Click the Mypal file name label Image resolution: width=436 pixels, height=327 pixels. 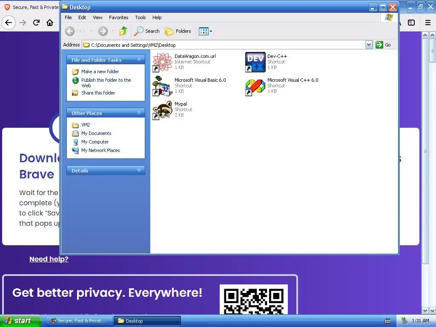(x=181, y=104)
